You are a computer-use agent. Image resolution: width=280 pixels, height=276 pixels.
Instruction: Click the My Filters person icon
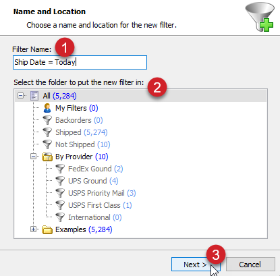47,108
